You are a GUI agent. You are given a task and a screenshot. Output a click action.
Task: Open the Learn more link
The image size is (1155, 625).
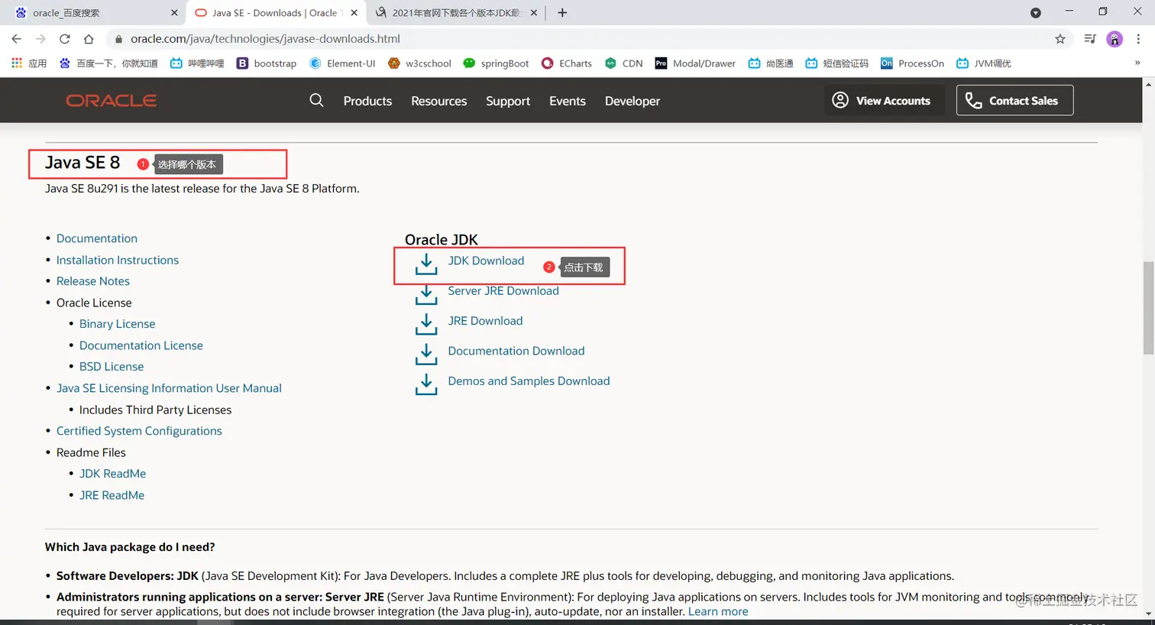(x=718, y=611)
